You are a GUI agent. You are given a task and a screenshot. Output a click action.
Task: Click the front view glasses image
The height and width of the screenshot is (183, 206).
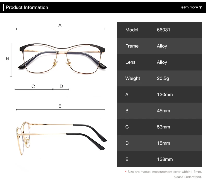tap(62, 58)
